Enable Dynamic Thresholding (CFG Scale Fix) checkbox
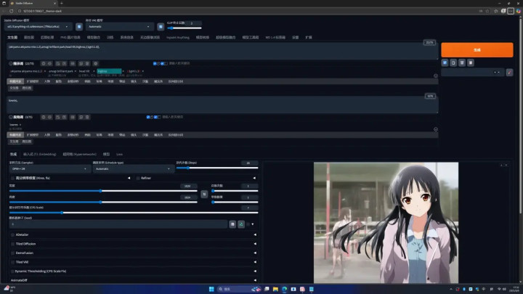Screen dimensions: 523x294 12,271
